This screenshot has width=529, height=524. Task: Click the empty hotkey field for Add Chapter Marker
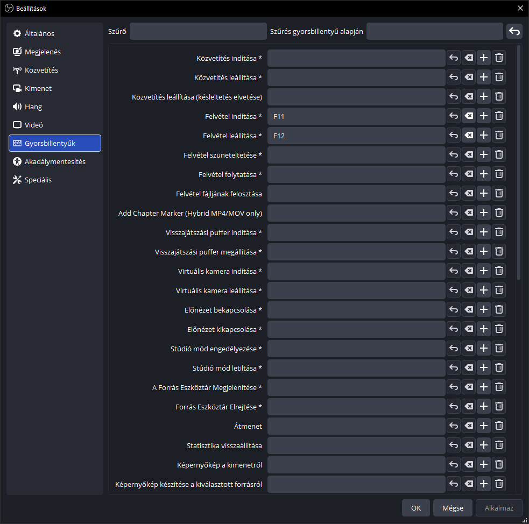click(x=356, y=213)
